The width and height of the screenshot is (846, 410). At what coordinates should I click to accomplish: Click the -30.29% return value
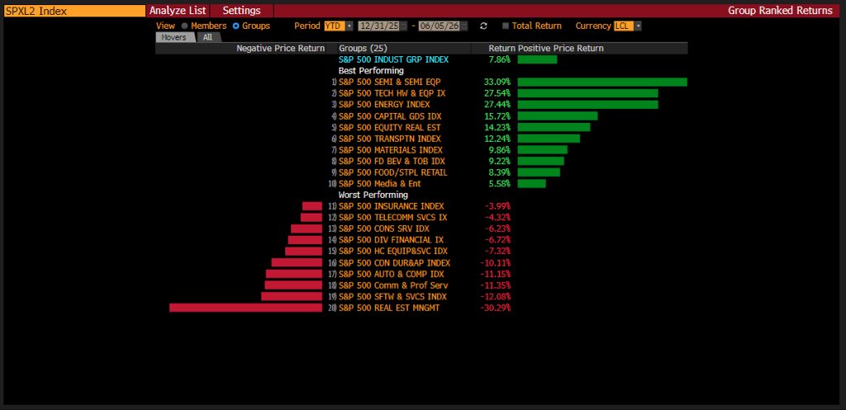(x=496, y=309)
